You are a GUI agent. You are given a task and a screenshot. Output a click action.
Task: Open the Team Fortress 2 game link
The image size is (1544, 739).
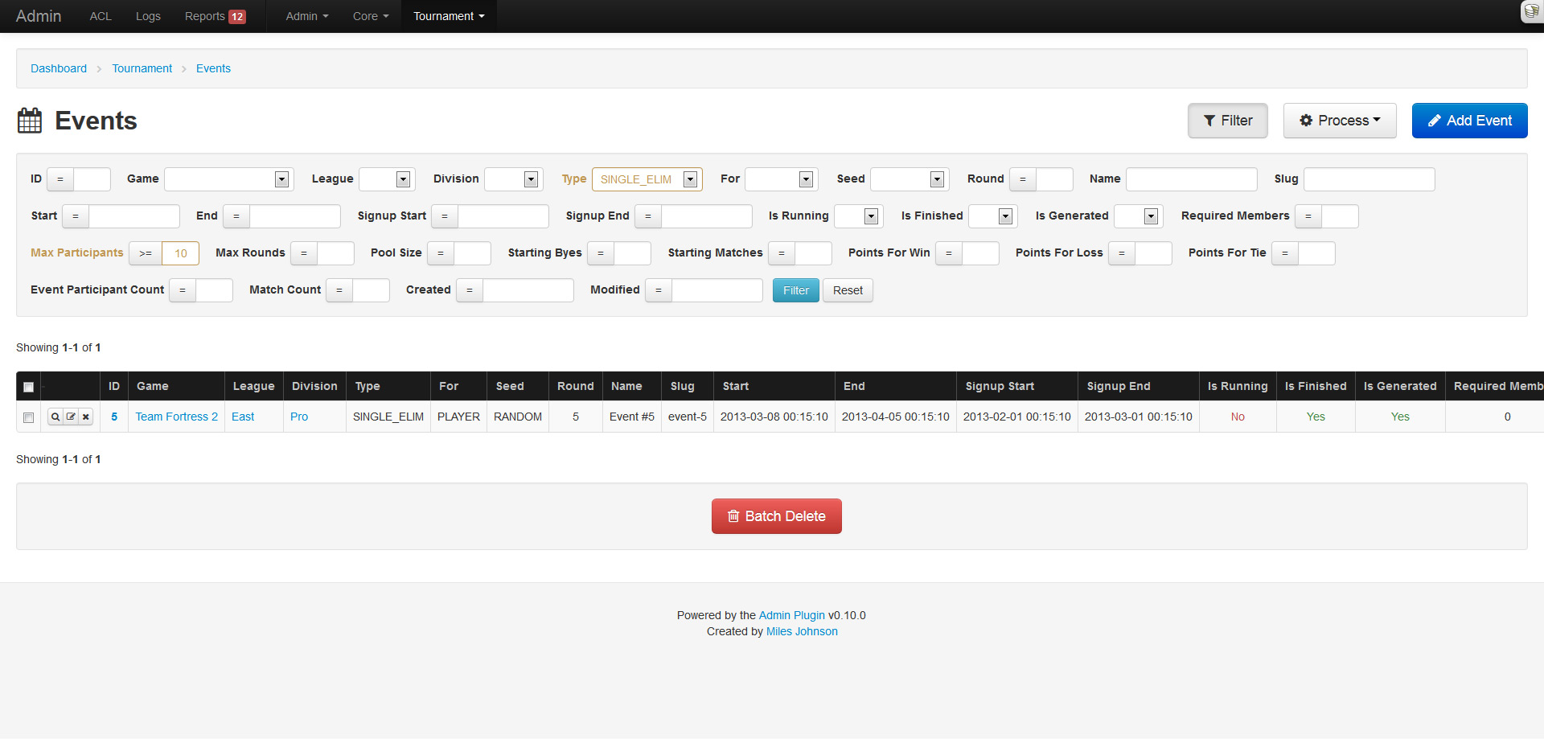click(176, 417)
